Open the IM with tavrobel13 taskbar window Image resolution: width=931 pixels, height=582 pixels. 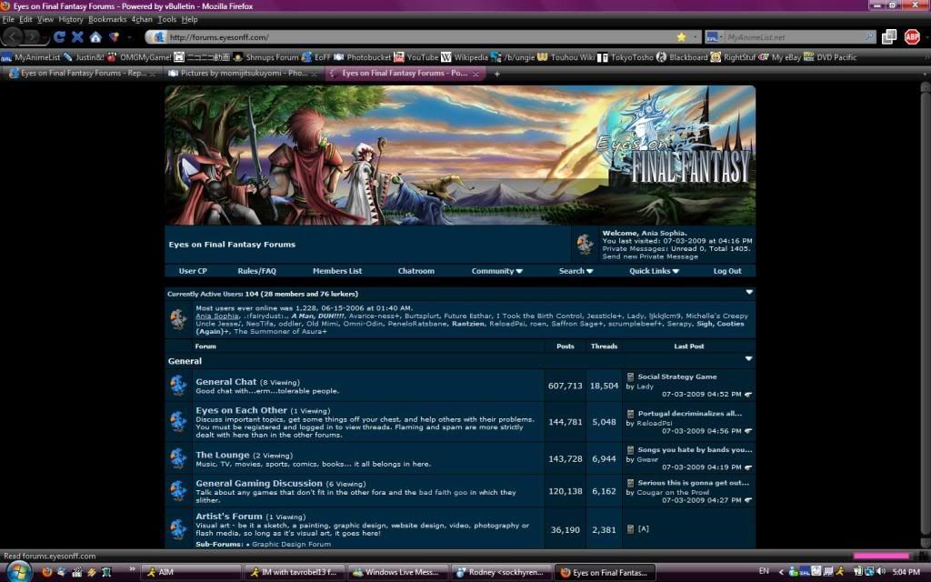pyautogui.click(x=294, y=572)
